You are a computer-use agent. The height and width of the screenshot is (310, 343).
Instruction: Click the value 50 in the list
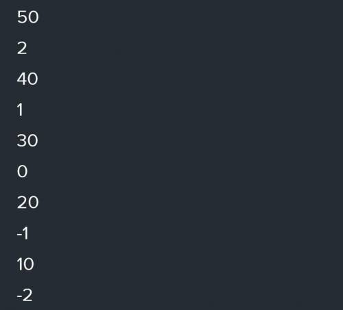coord(27,17)
